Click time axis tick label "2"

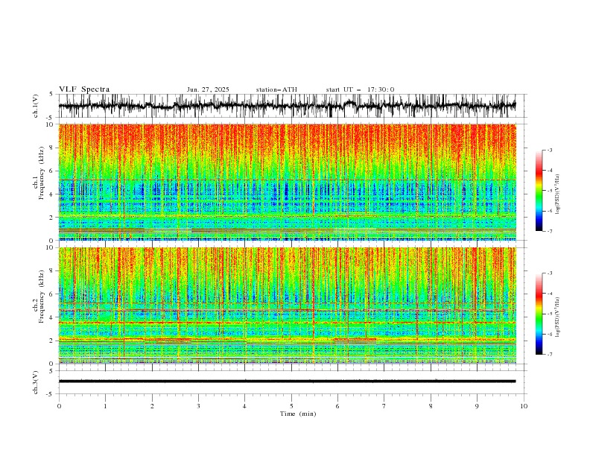click(x=152, y=406)
